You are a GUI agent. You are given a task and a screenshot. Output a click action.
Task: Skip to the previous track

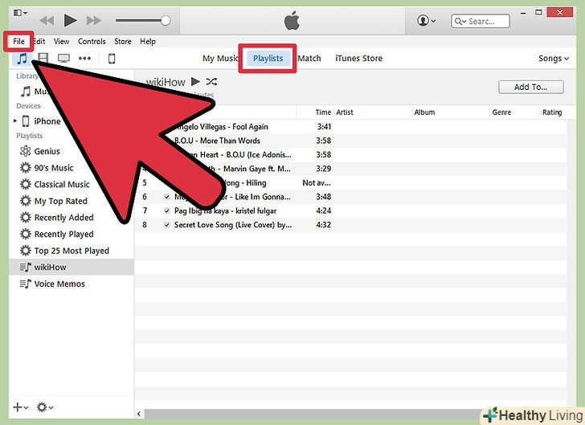click(x=47, y=21)
